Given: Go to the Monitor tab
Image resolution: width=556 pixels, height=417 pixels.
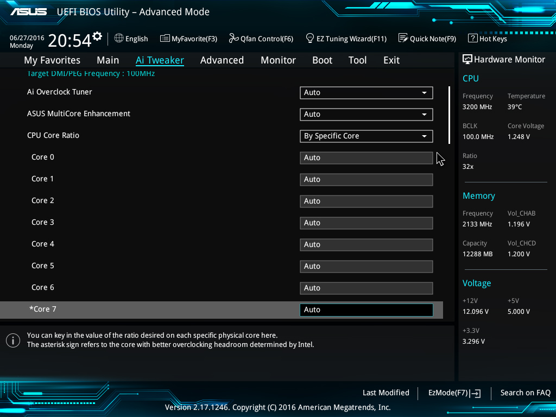Looking at the screenshot, I should click(x=279, y=60).
